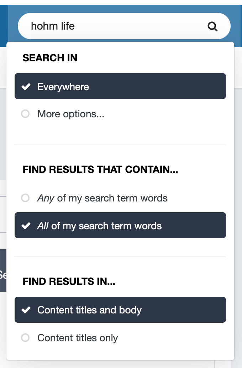This screenshot has width=242, height=368.
Task: Click the radio circle beside the Any words option
Action: point(25,198)
